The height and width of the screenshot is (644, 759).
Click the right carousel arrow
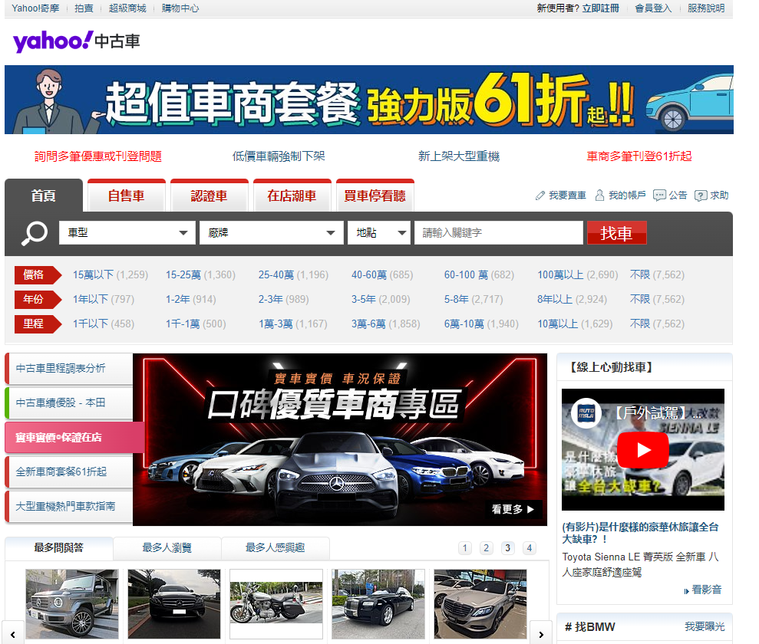click(541, 634)
